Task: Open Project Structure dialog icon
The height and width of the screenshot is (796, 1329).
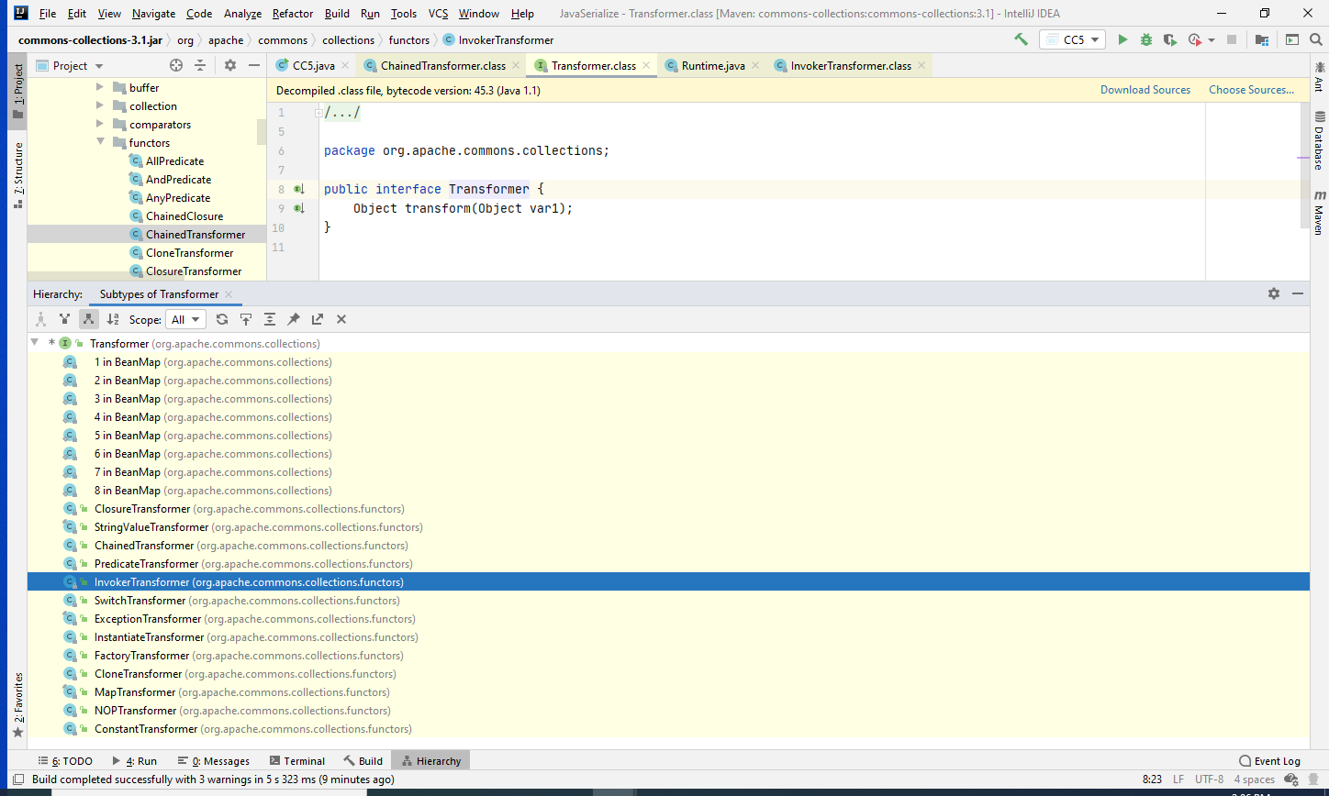Action: click(x=1262, y=40)
